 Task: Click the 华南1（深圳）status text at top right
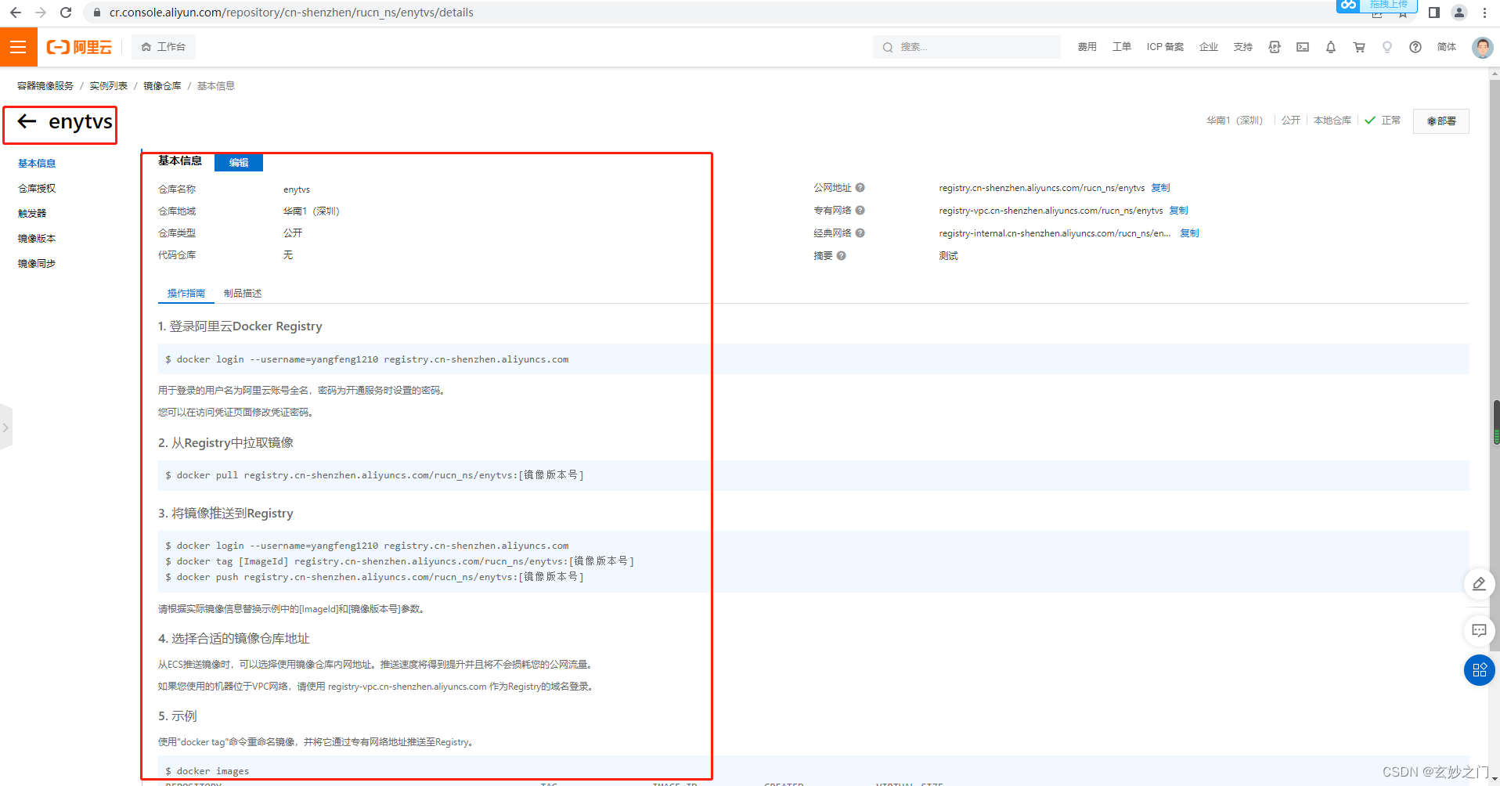coord(1235,121)
